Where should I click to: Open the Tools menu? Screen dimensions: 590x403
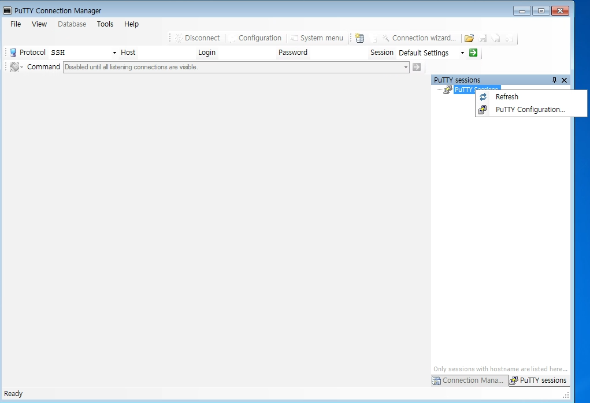pyautogui.click(x=105, y=24)
